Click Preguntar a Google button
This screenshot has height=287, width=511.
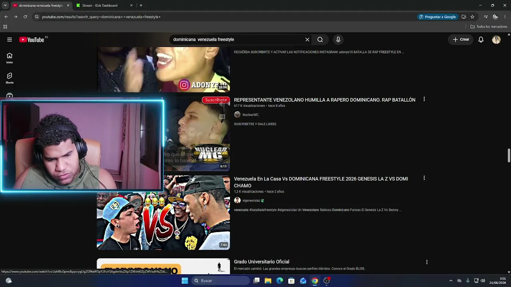coord(437,17)
